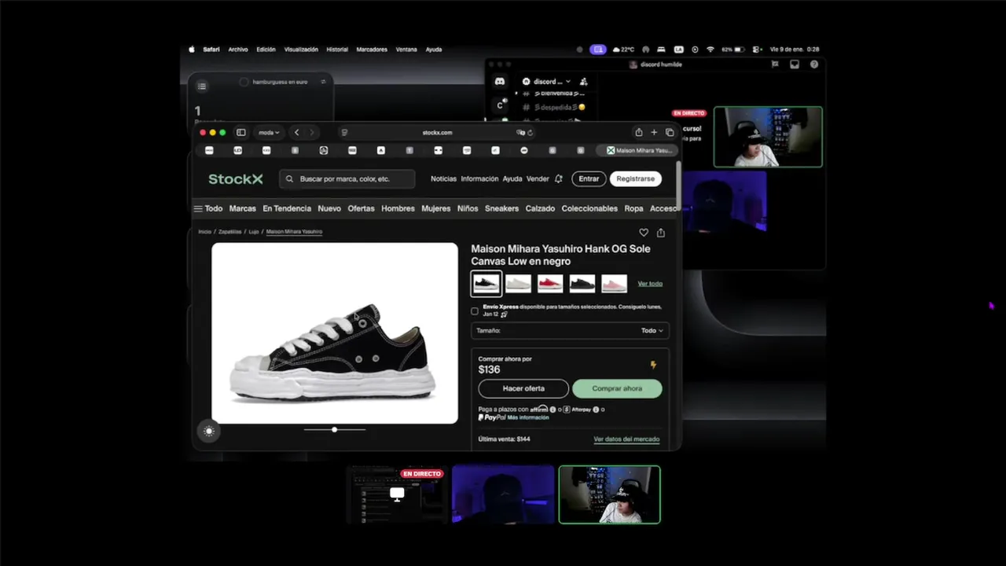Share the product using StockX share icon
The image size is (1006, 566).
pos(661,233)
